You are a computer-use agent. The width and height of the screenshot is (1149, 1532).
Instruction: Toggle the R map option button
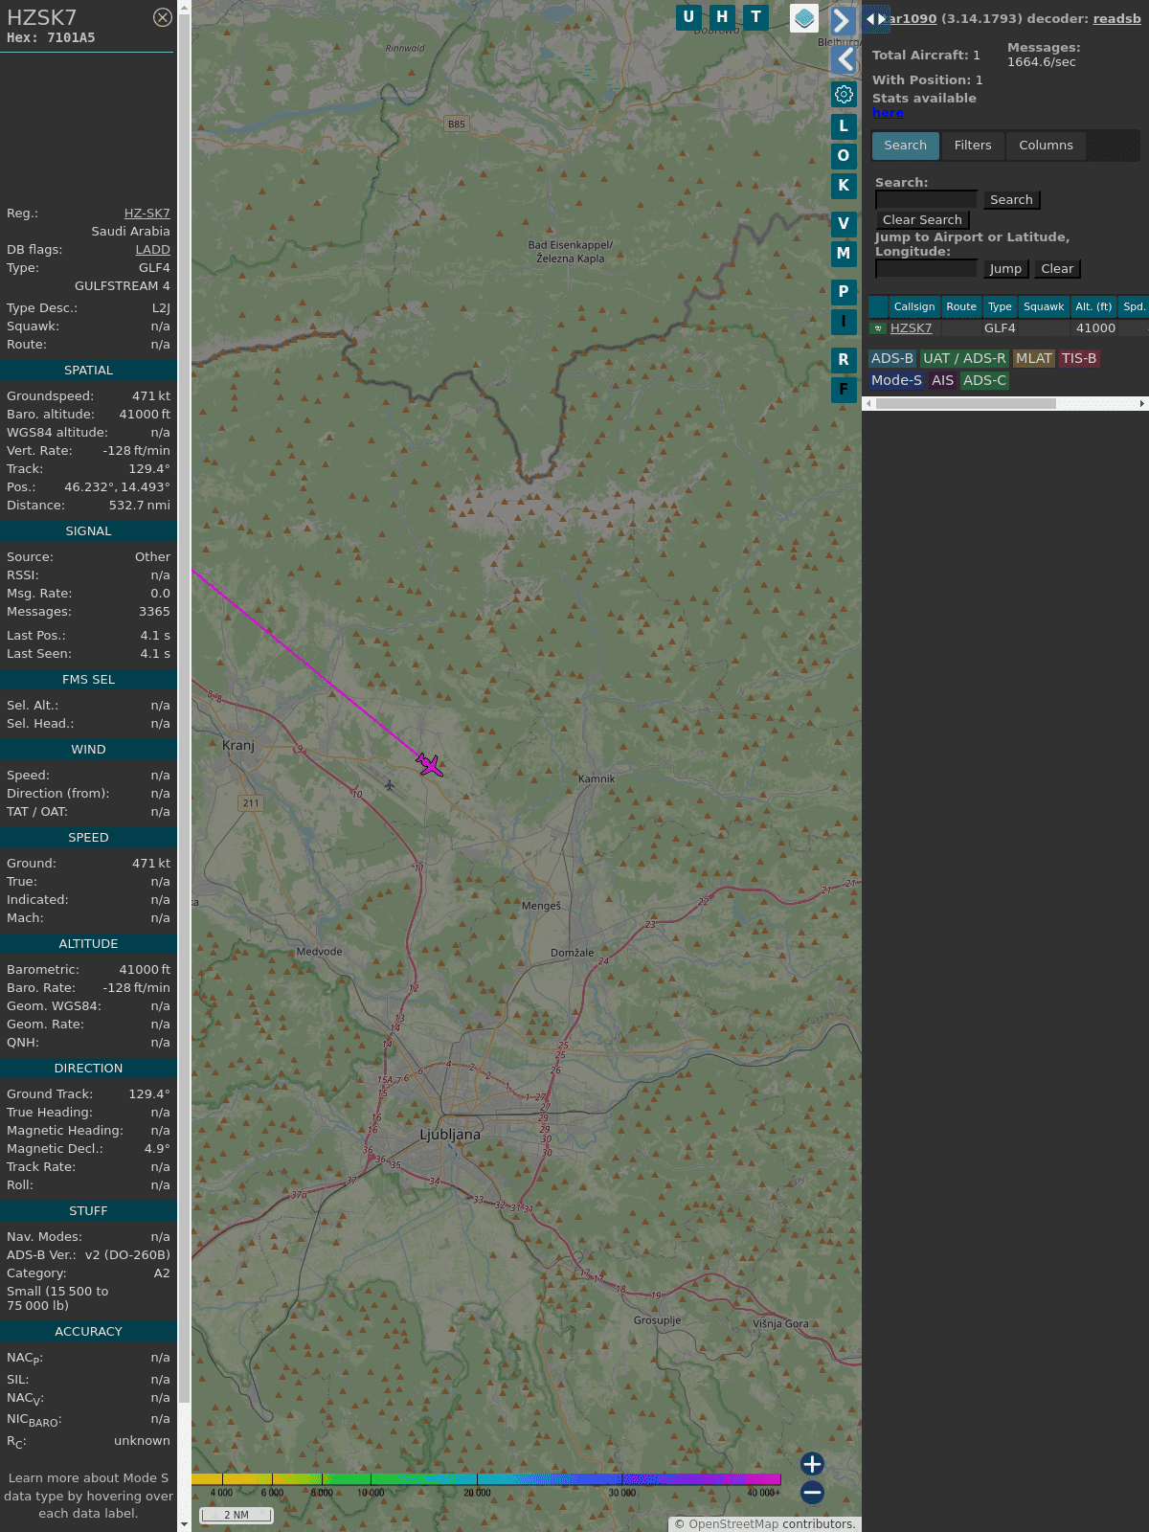pos(844,360)
